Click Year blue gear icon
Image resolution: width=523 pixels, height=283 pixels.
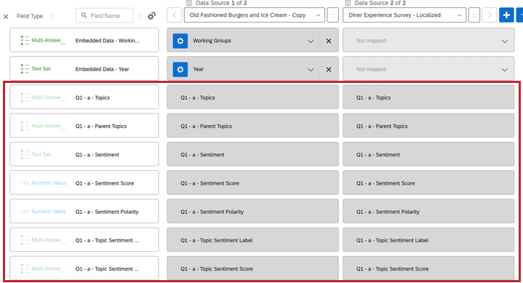click(180, 69)
